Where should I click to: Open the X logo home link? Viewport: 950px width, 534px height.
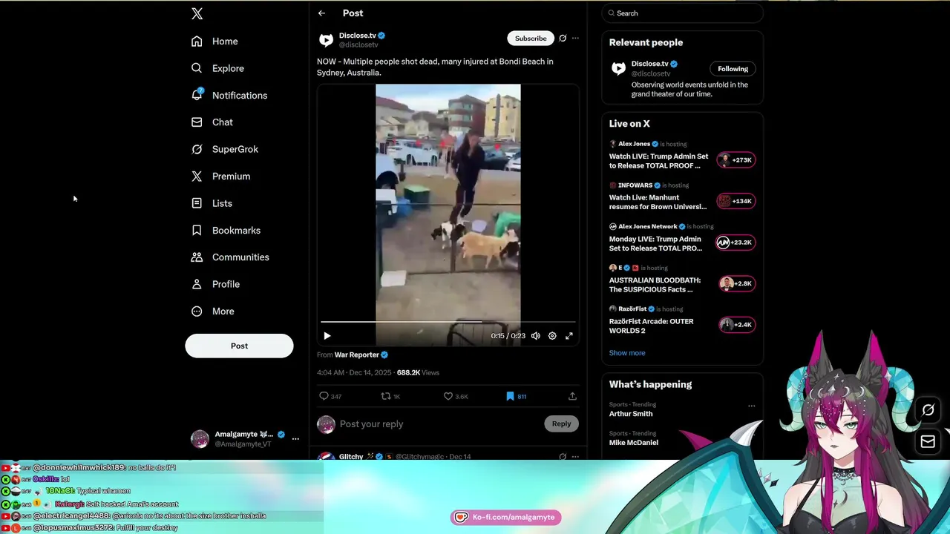tap(197, 13)
